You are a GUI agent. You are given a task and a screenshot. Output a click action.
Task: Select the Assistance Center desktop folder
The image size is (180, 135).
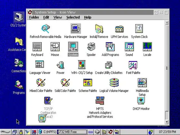tap(19, 42)
